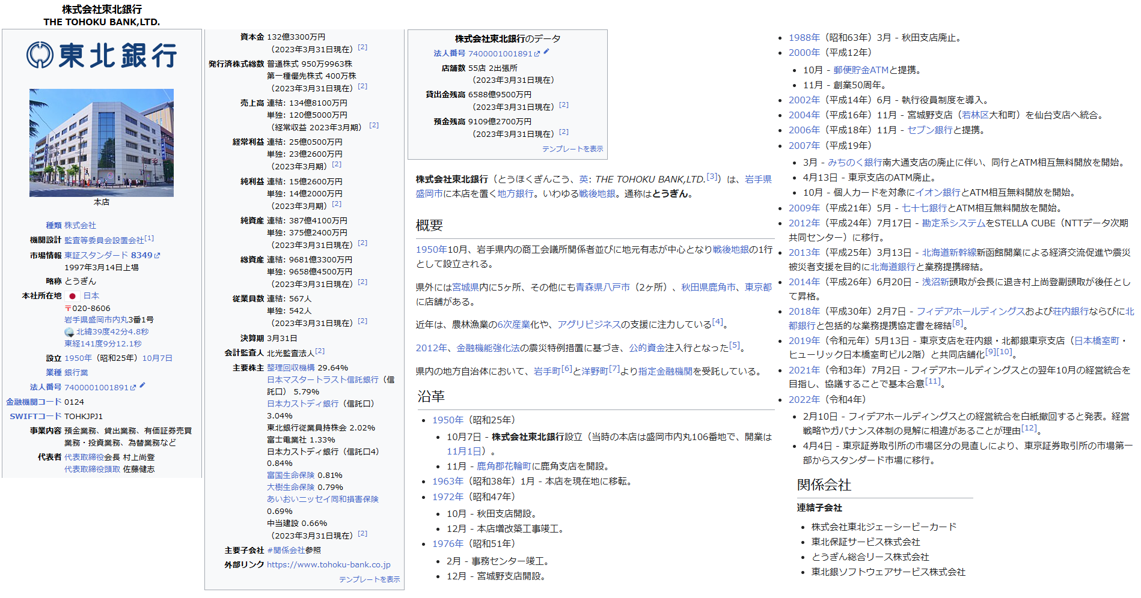Click the Japan flag icon beside 日本
This screenshot has width=1141, height=598.
[72, 296]
